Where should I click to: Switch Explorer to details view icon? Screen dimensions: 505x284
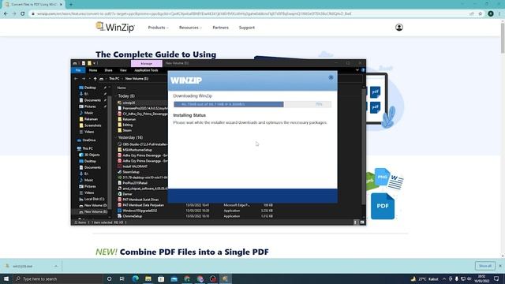coord(356,222)
